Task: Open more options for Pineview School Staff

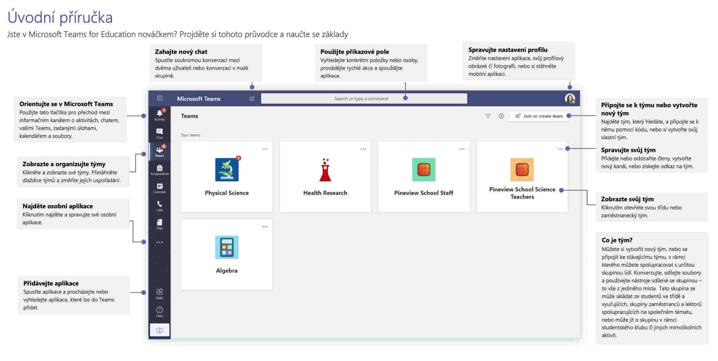Action: pos(462,149)
